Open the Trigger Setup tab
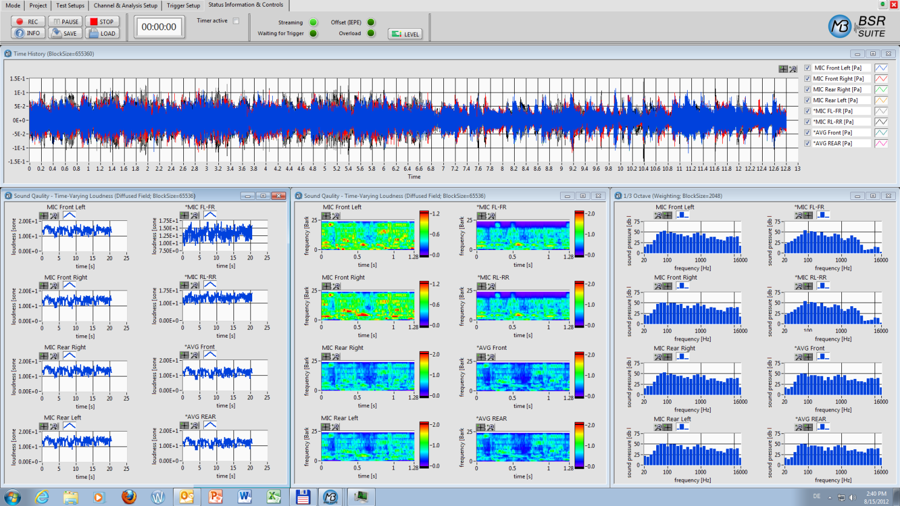 [x=183, y=5]
